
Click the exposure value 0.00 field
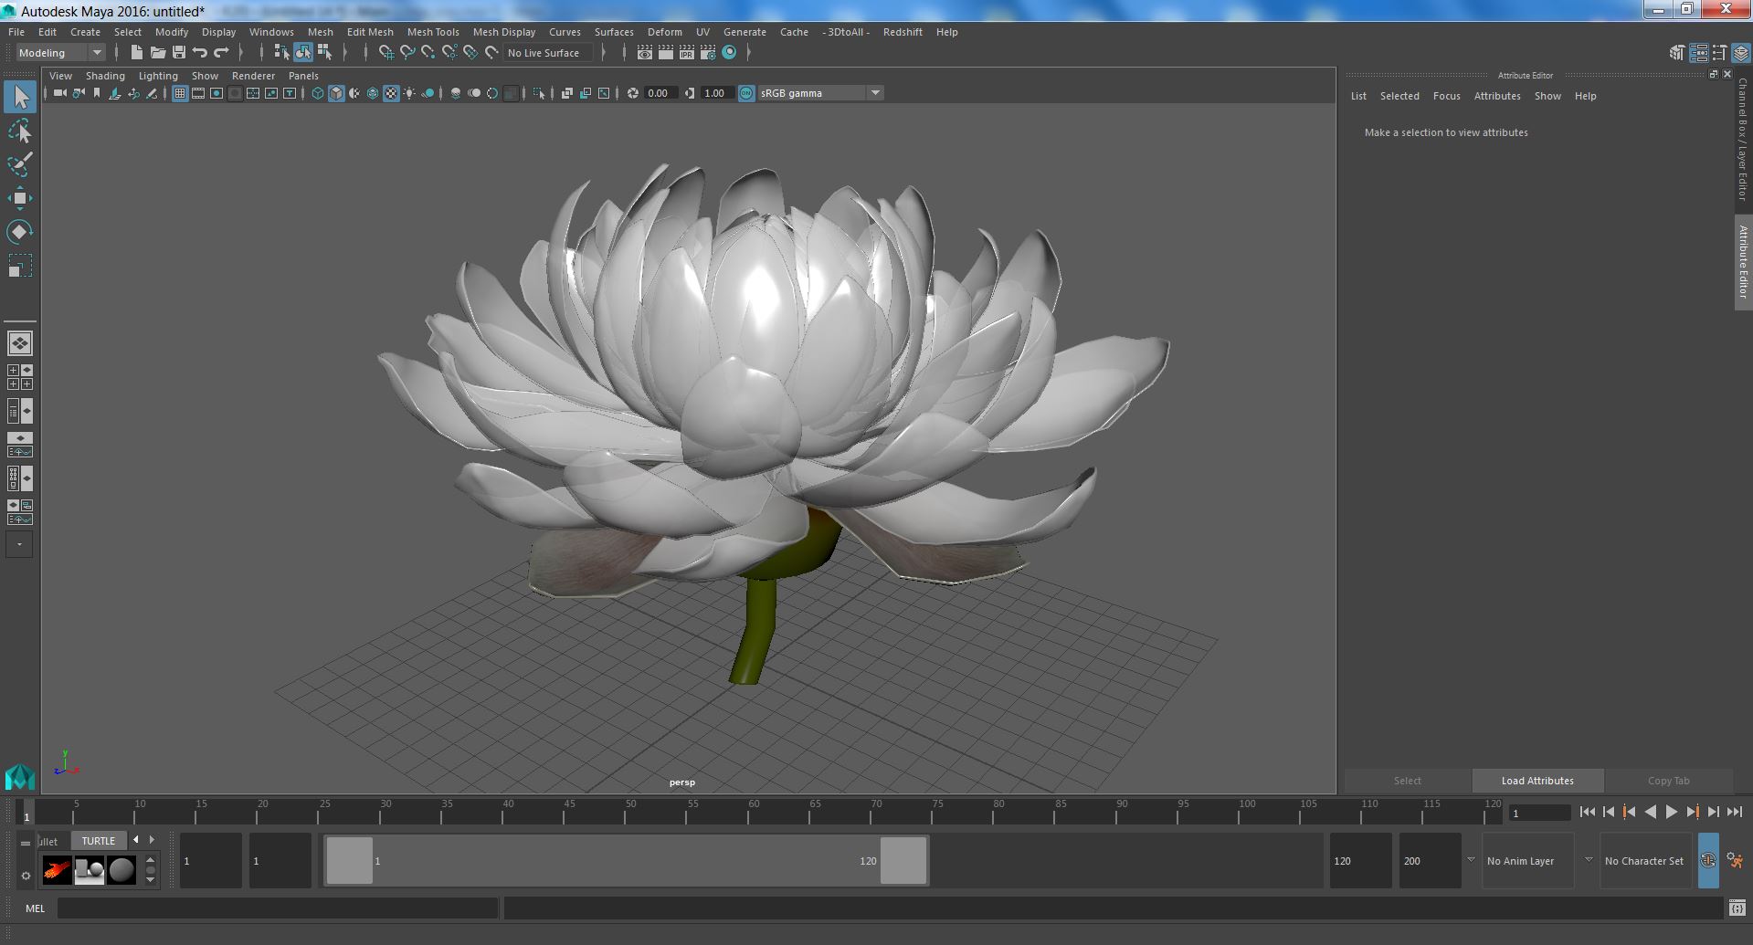660,93
